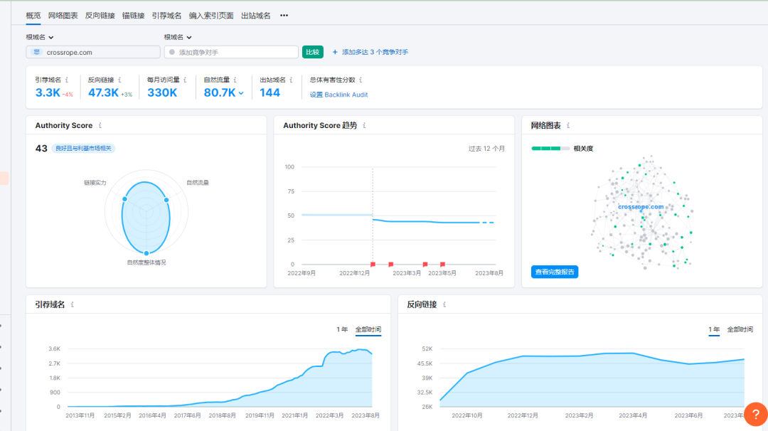Click plus icon before 添加多达 3 个竞争对手
The width and height of the screenshot is (768, 431).
[335, 52]
